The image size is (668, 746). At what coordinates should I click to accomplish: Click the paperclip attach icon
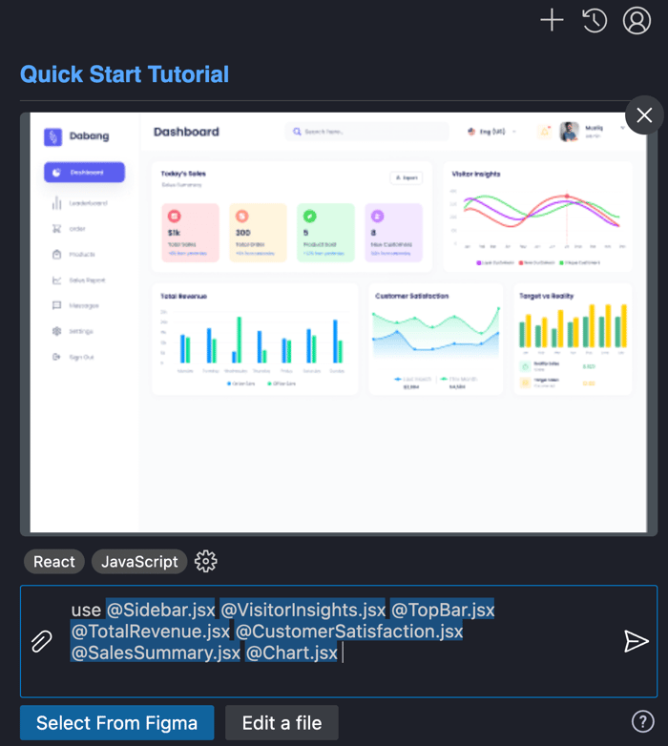tap(41, 641)
